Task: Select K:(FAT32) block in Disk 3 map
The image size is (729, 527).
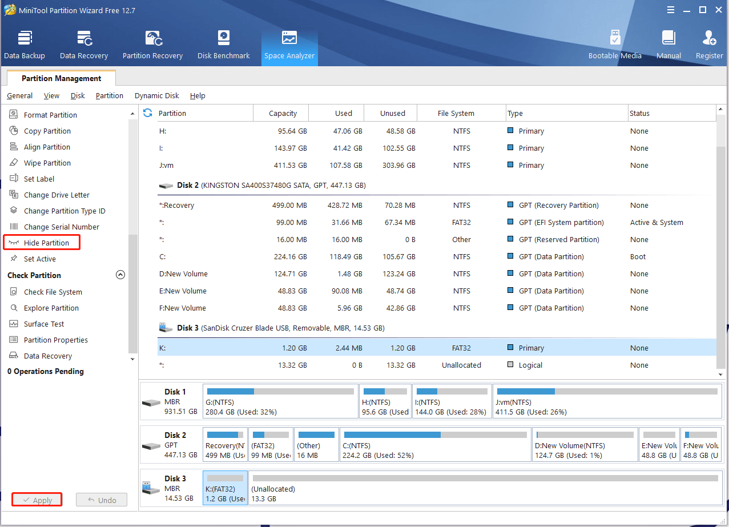Action: click(225, 488)
